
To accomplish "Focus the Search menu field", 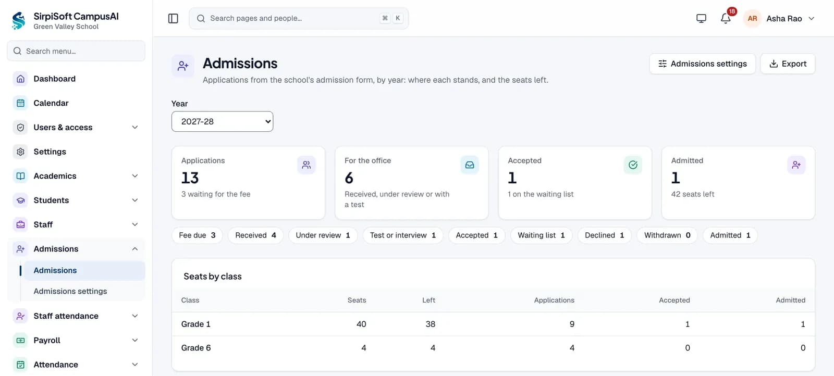I will point(76,51).
